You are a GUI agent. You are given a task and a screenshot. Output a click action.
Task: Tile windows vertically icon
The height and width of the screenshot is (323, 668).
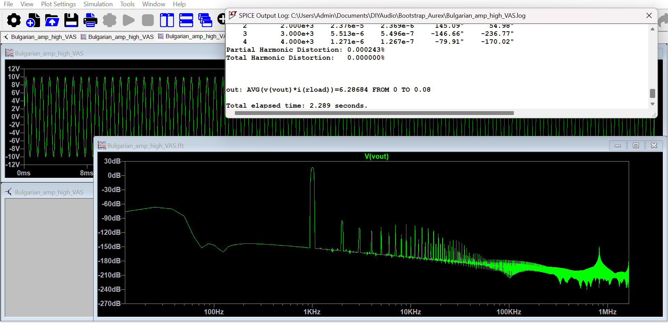tap(167, 20)
